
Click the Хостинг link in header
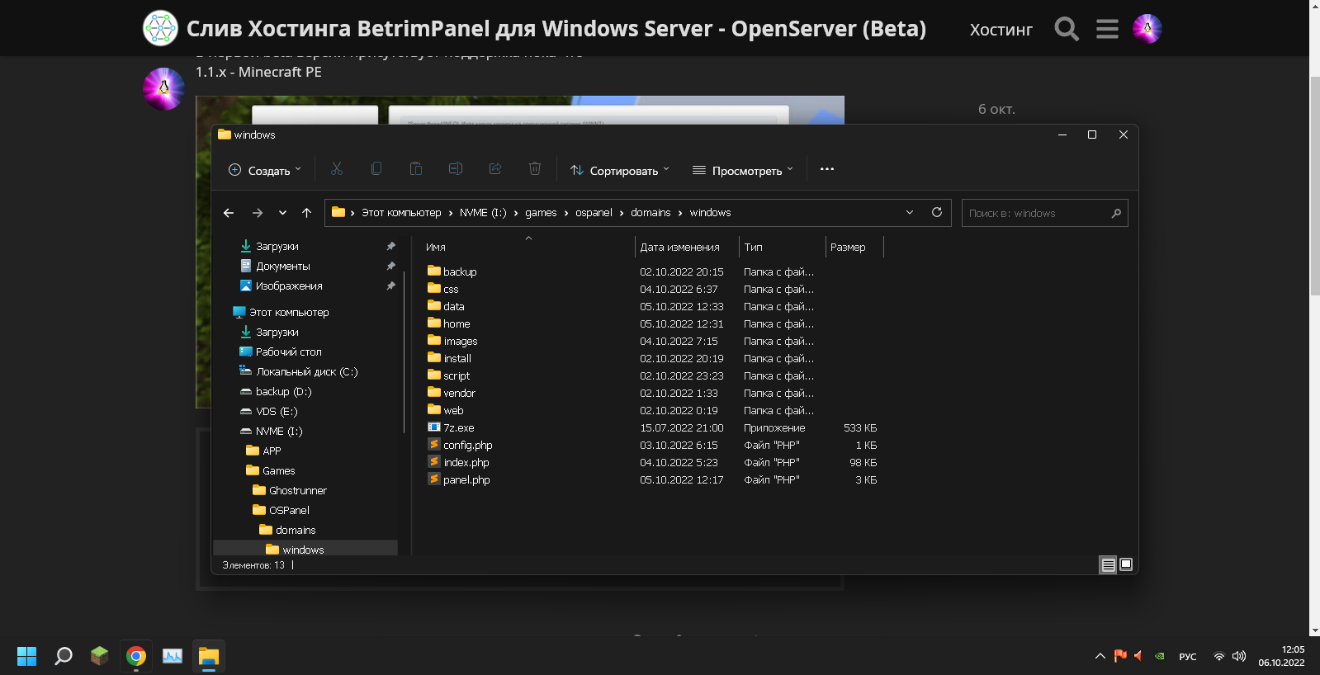1001,30
